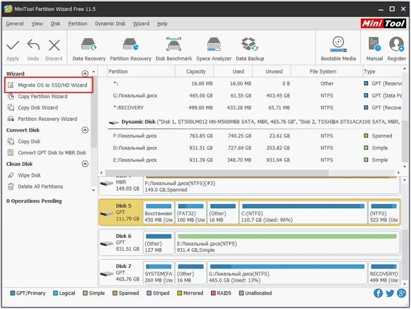Image resolution: width=411 pixels, height=309 pixels.
Task: Open the Space Analyzer tool
Action: (214, 49)
